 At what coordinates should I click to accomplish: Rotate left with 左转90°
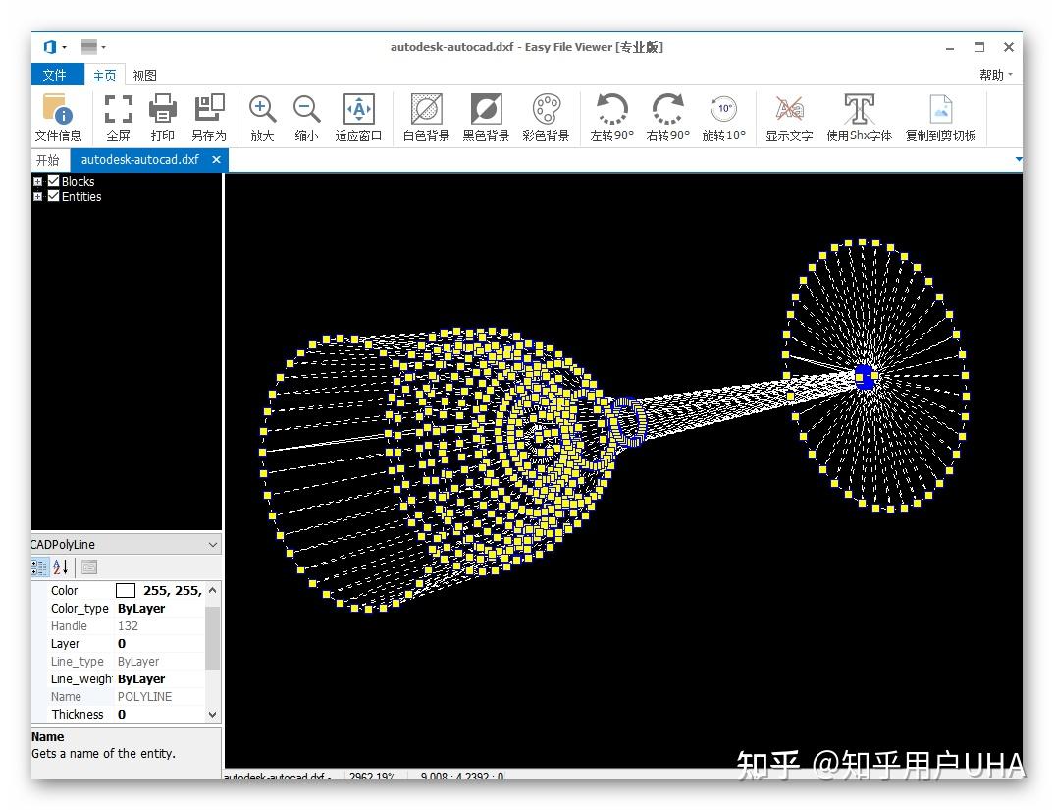[x=611, y=118]
